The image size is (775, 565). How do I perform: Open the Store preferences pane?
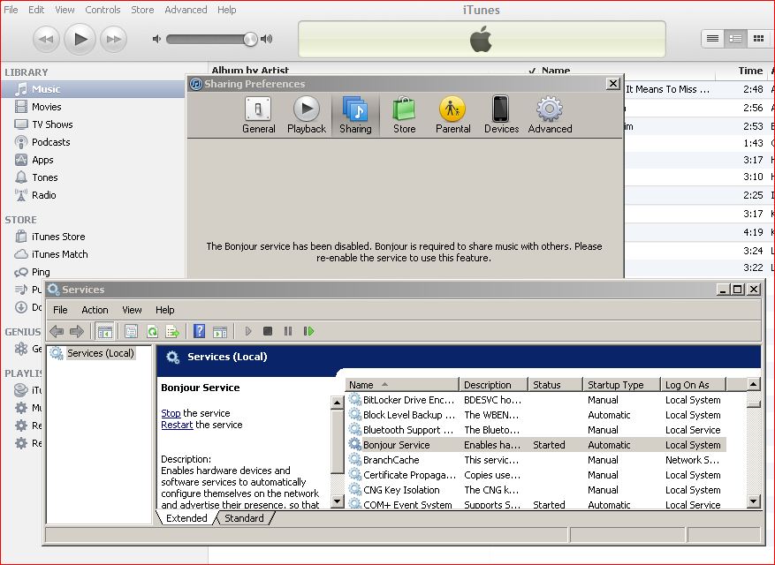(x=404, y=113)
